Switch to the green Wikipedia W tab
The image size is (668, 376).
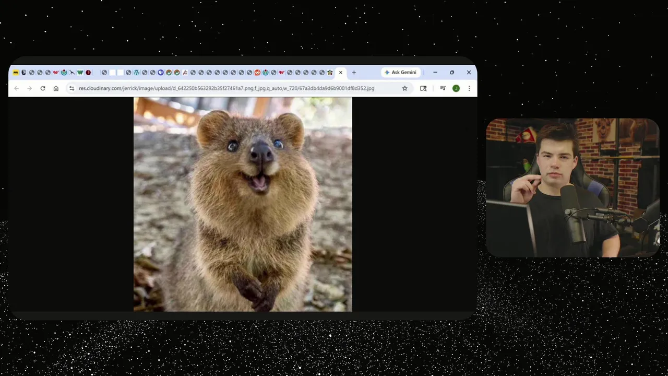click(80, 73)
